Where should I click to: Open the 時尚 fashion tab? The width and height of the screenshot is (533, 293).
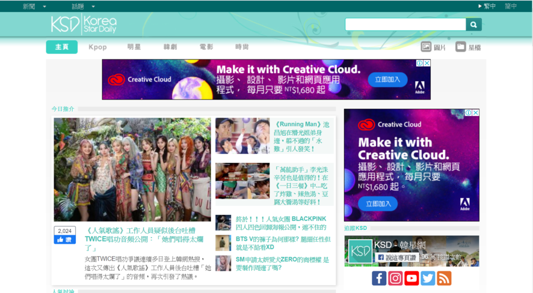[x=242, y=47]
